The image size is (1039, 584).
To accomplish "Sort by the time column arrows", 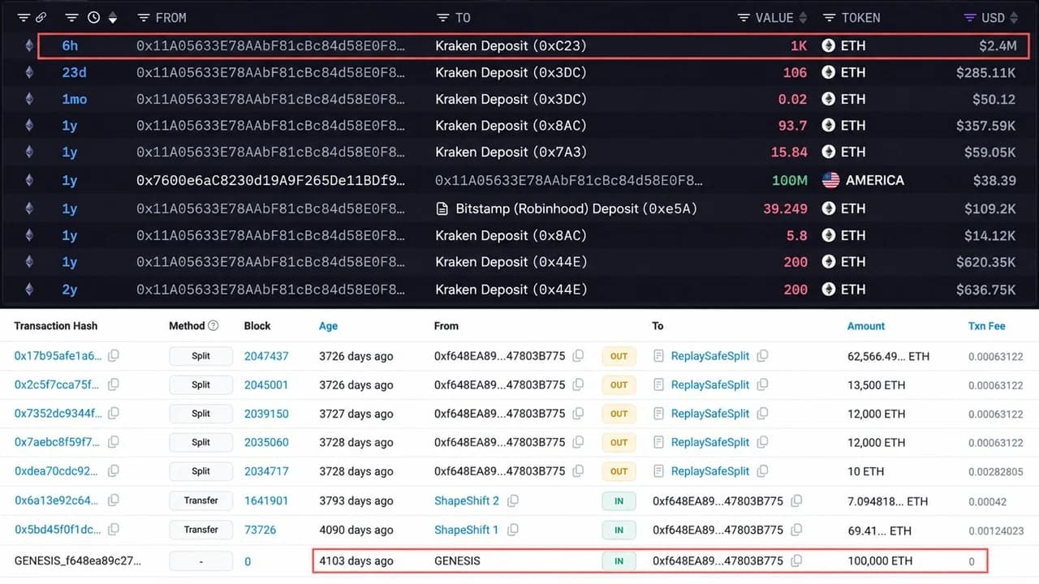I will tap(113, 18).
